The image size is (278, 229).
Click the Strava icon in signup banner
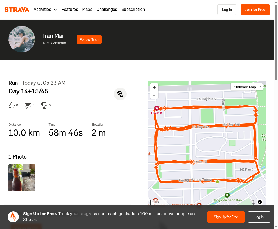13,217
